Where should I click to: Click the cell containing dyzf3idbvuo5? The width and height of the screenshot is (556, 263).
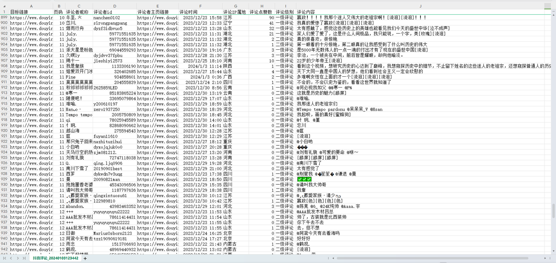click(115, 28)
